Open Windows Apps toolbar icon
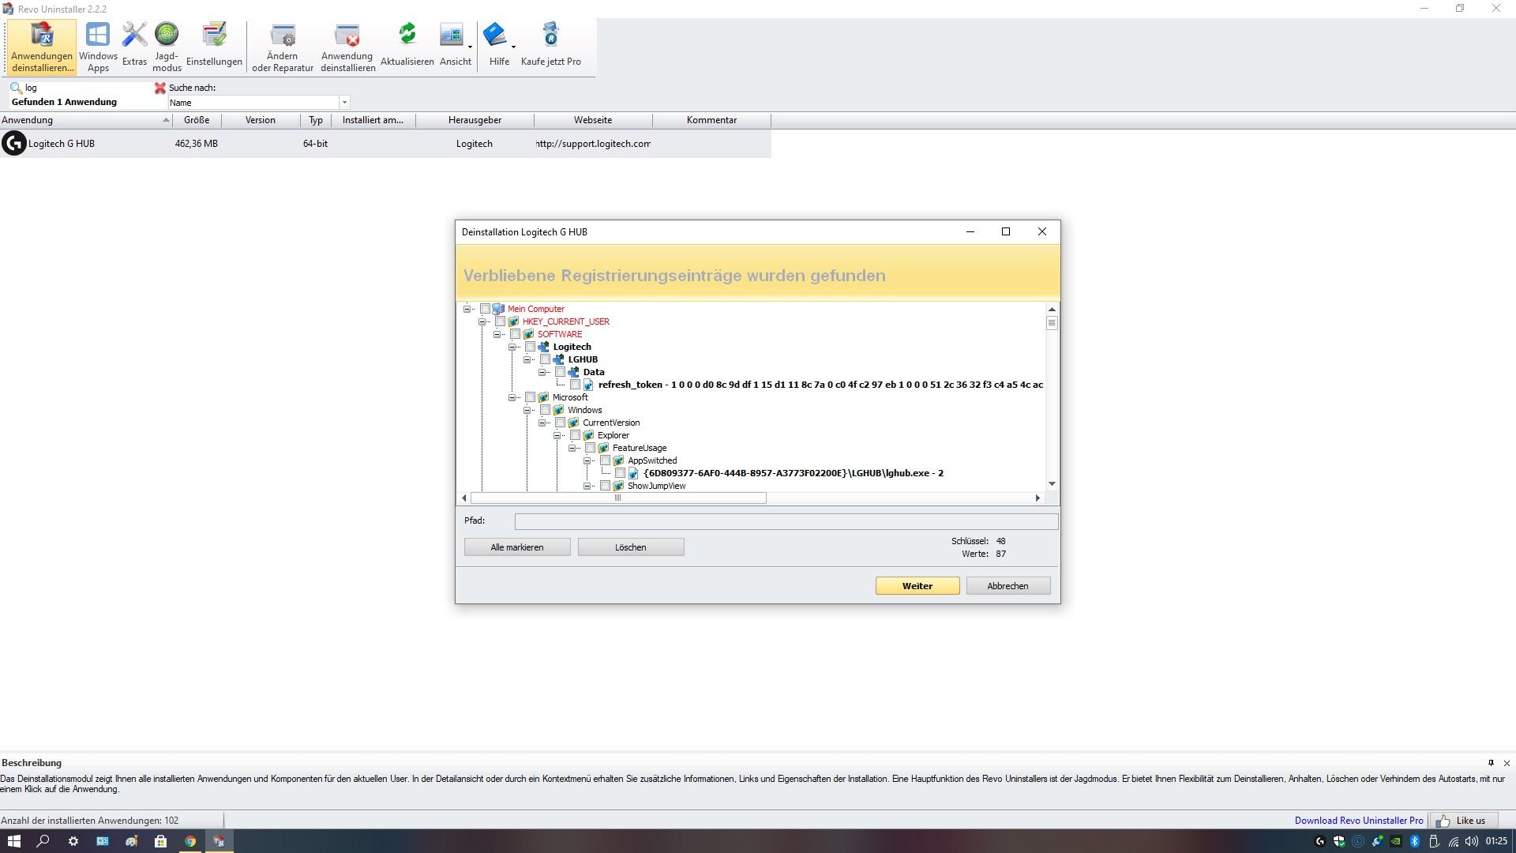 click(x=98, y=47)
